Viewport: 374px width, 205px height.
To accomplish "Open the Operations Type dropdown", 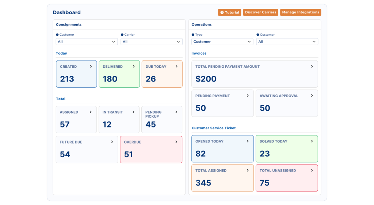I will (x=222, y=42).
